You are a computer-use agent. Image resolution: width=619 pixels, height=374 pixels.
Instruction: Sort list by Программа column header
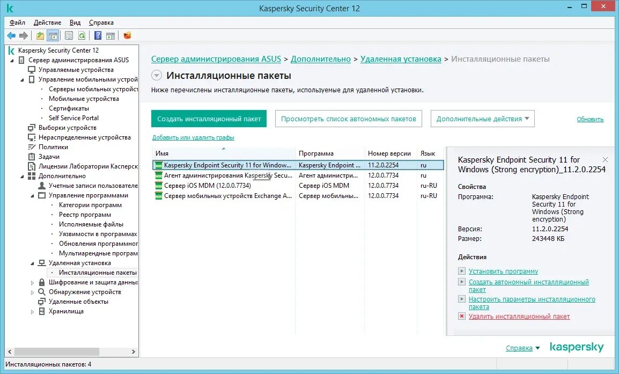click(x=330, y=153)
